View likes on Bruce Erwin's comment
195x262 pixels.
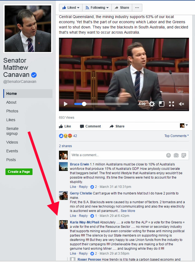(94, 187)
